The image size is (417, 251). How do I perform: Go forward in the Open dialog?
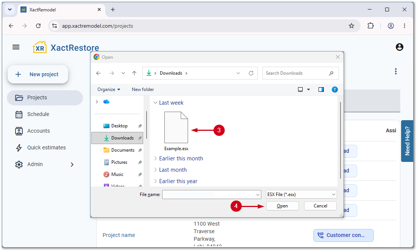pos(112,73)
